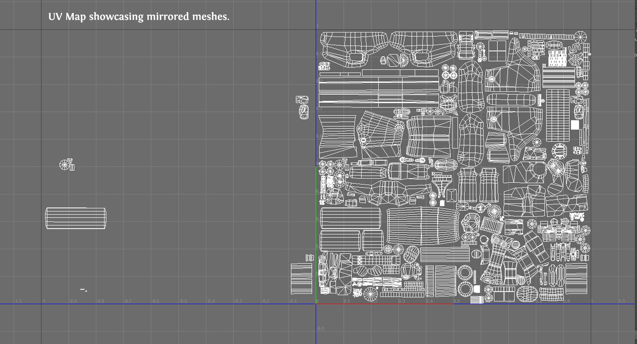The height and width of the screenshot is (344, 637).
Task: Select the small striped shell overlapping the bottom U axis
Action: (477, 300)
